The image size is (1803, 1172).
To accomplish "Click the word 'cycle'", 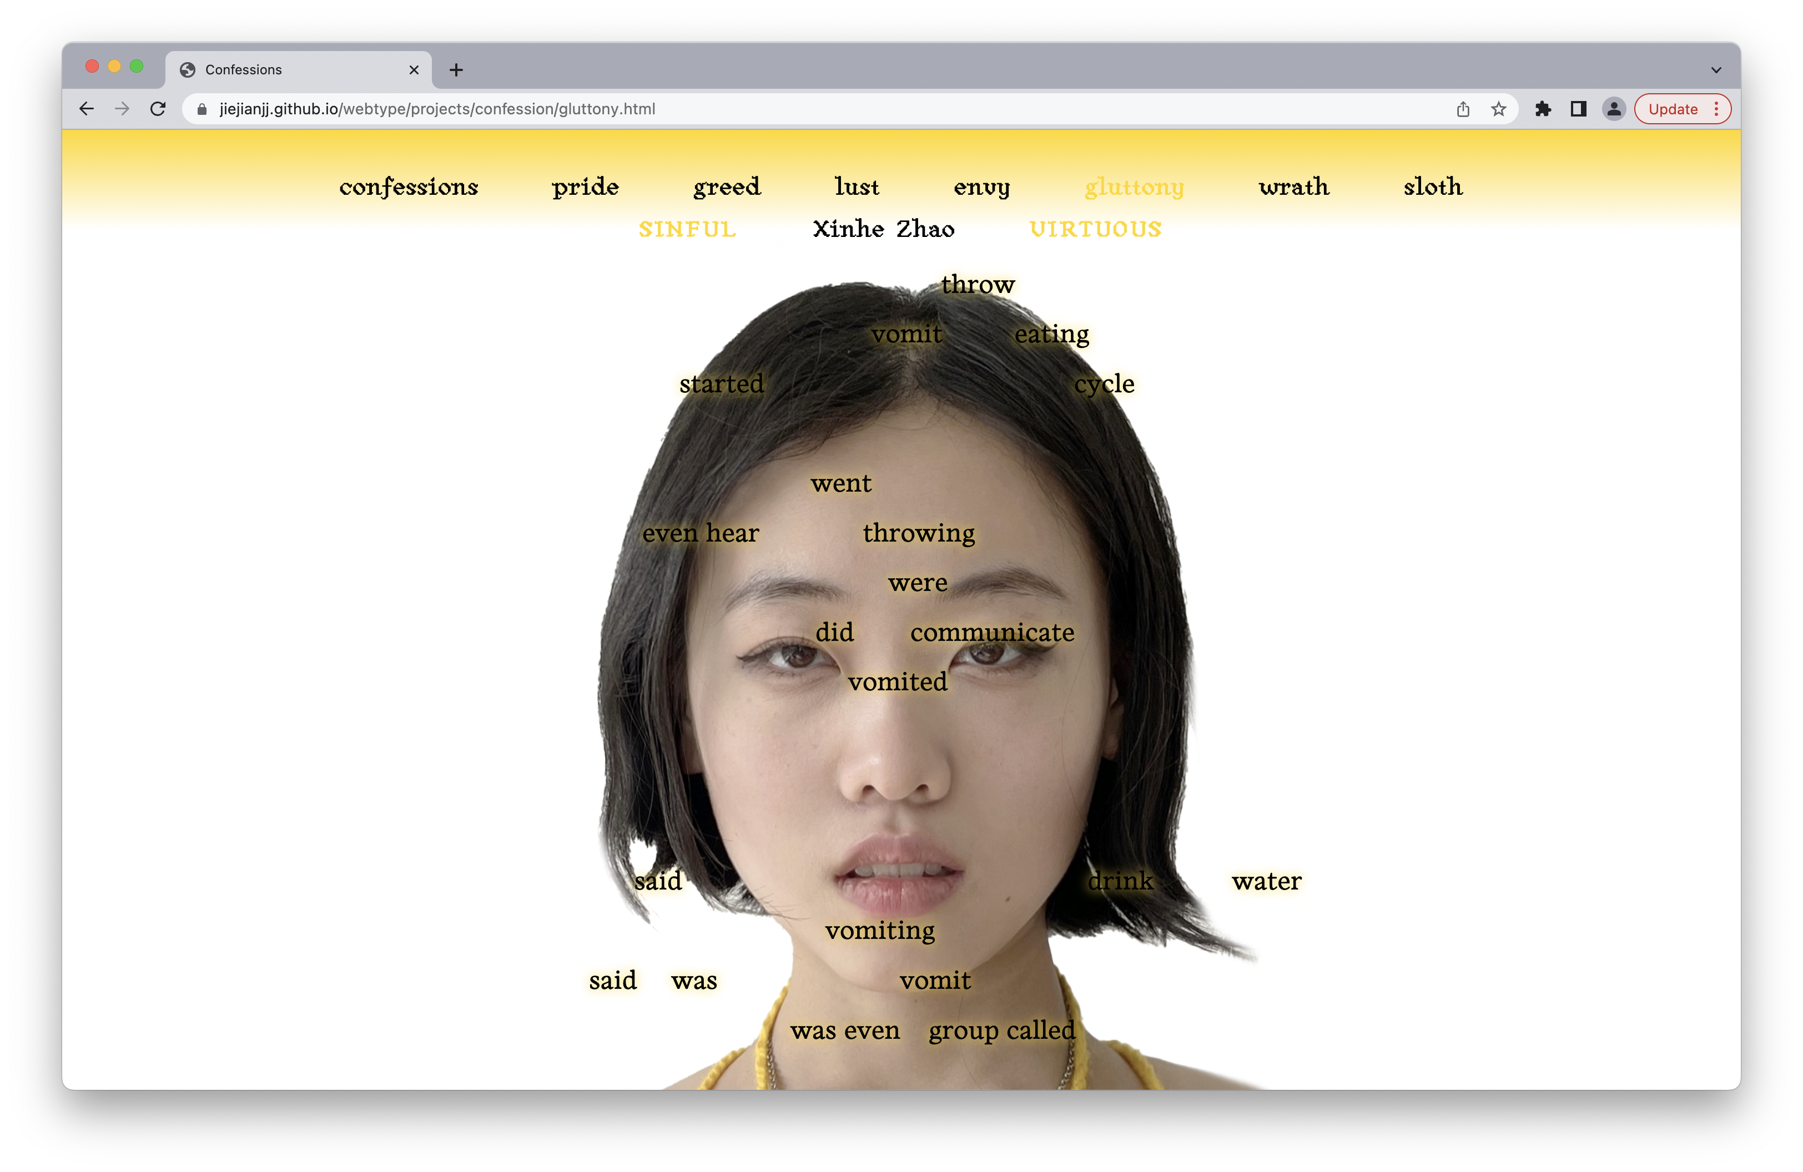I will point(1104,384).
